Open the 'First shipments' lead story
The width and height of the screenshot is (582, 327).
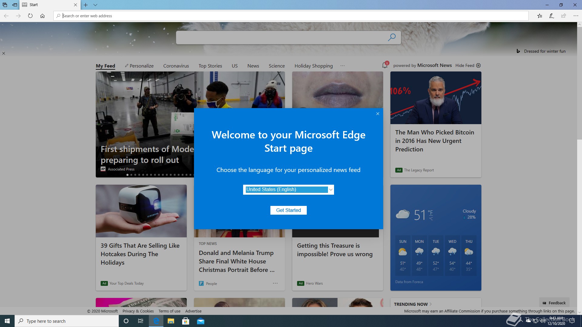(x=145, y=124)
